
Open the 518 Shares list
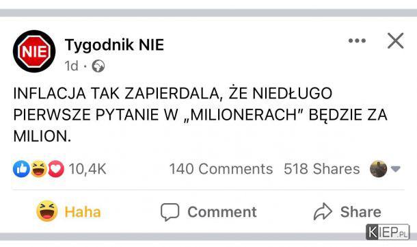[322, 169]
